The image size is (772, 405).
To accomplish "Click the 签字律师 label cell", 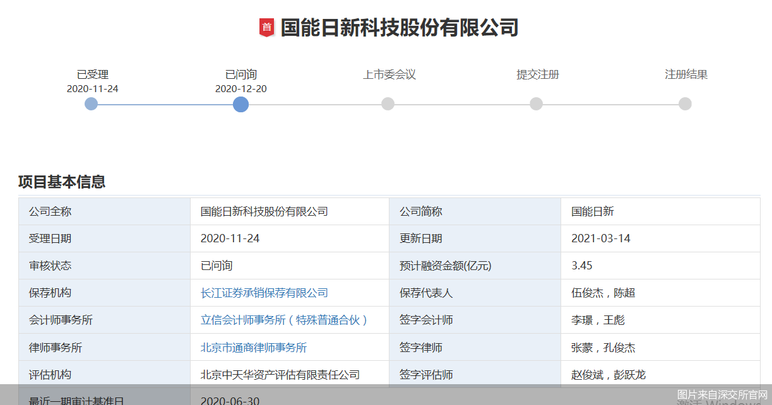I will (x=475, y=348).
